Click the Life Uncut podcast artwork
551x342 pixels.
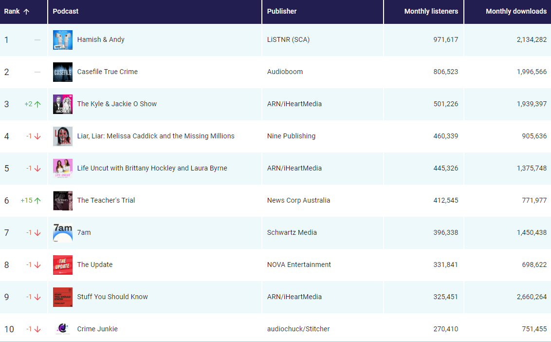coord(63,169)
